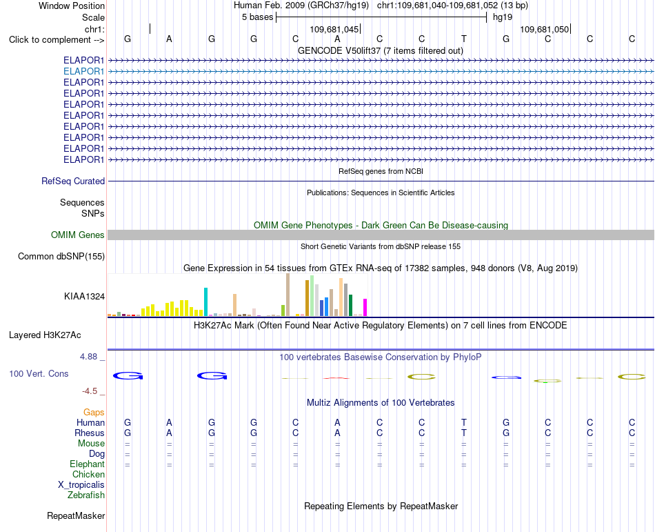Click the green OMIM Gene Phenotypes title
655x532 pixels.
click(x=381, y=225)
